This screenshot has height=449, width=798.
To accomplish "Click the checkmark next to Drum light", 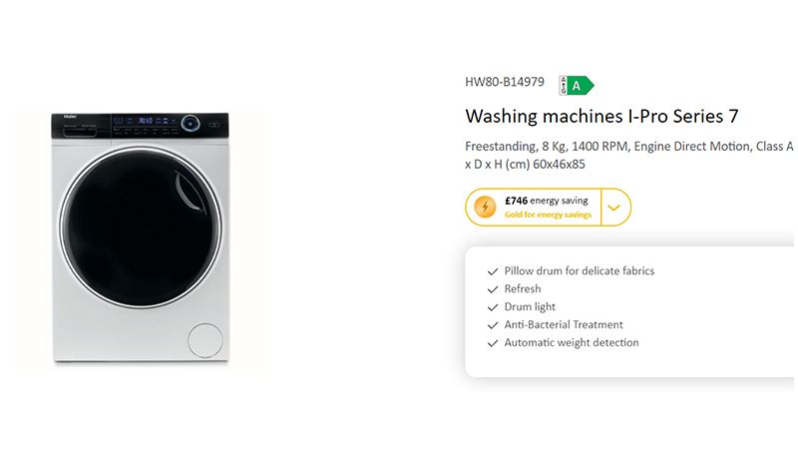I will click(x=492, y=307).
